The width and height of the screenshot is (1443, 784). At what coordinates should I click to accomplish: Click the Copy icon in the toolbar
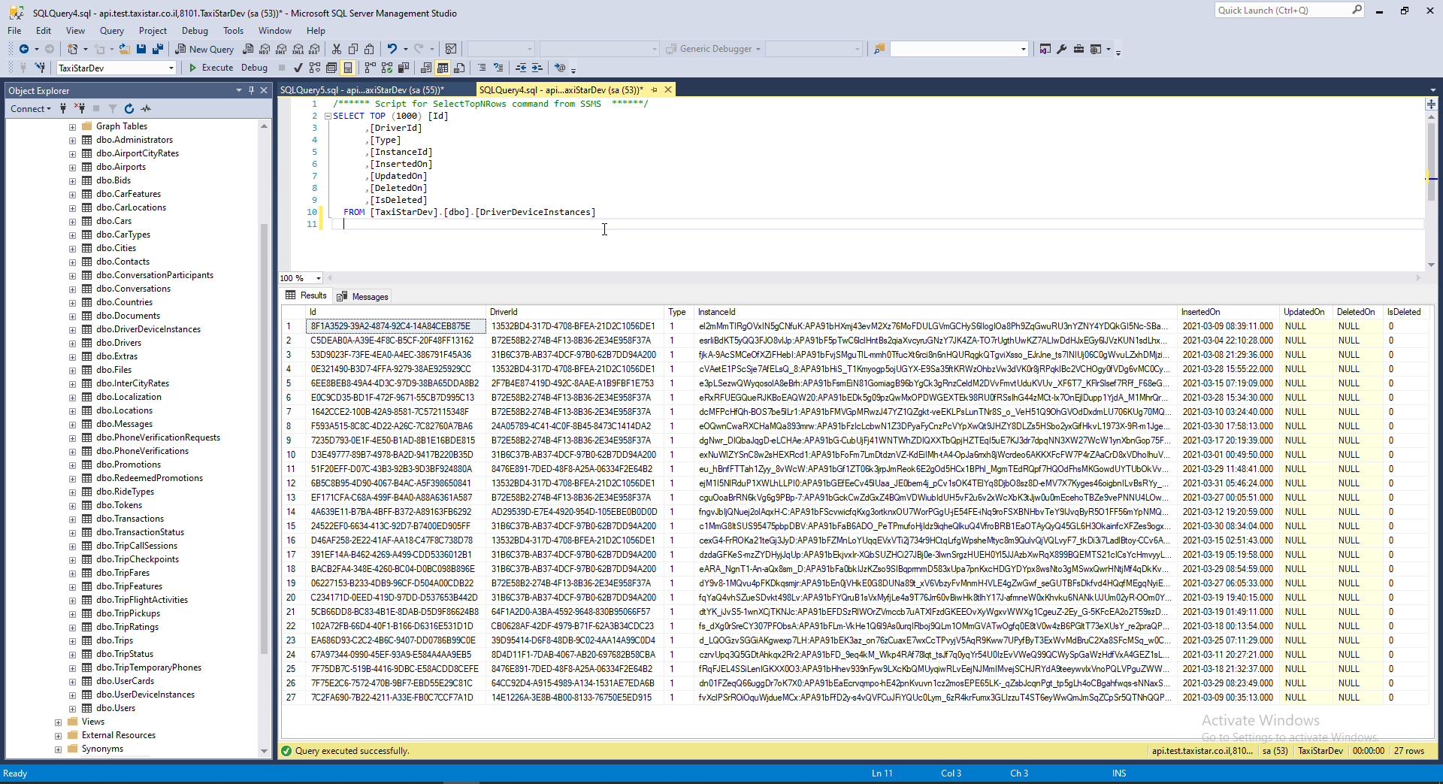click(x=352, y=49)
